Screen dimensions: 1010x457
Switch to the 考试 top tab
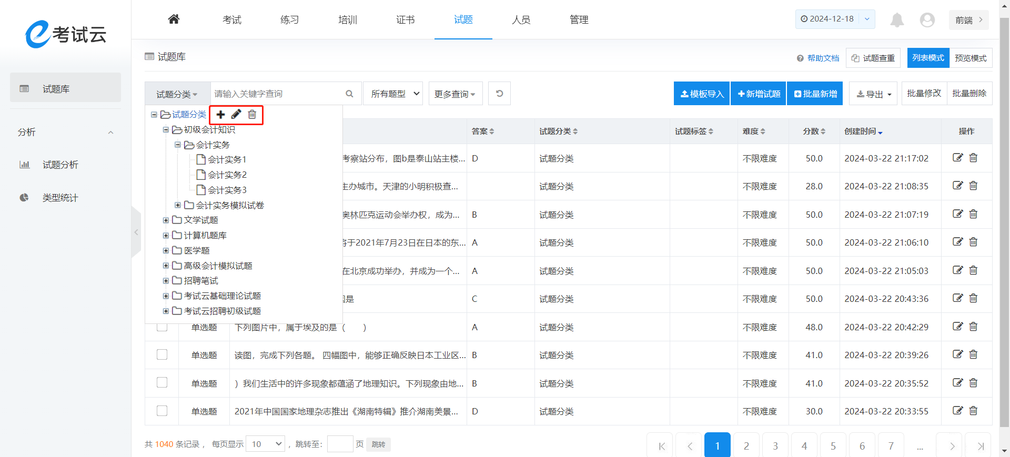231,20
